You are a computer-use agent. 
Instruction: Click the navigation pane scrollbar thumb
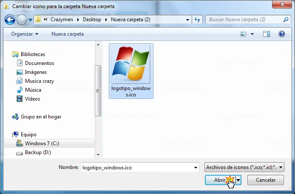(x=98, y=91)
